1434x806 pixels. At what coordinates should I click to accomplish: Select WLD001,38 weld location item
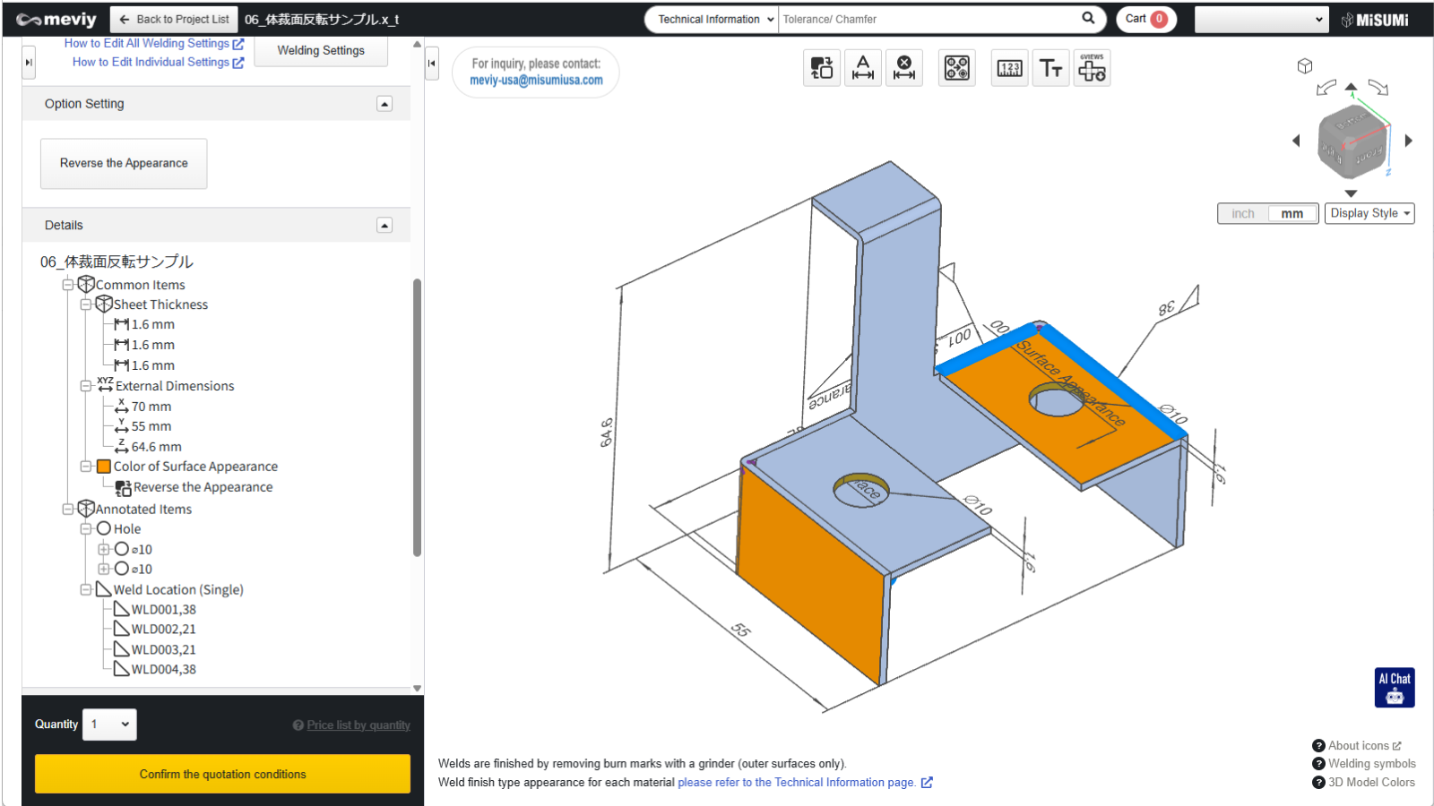pos(163,610)
